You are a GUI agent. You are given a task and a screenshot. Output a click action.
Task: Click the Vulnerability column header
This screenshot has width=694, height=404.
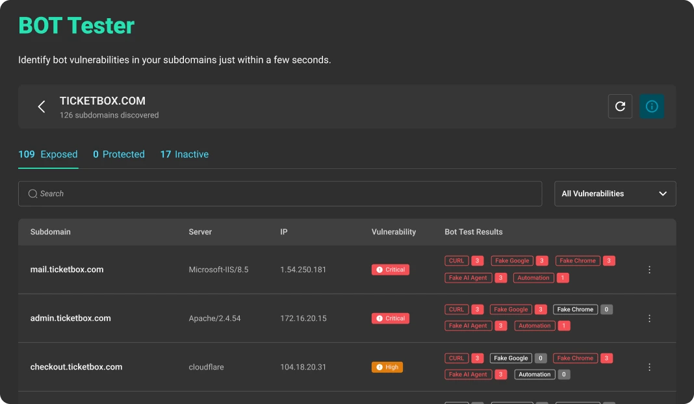coord(394,232)
